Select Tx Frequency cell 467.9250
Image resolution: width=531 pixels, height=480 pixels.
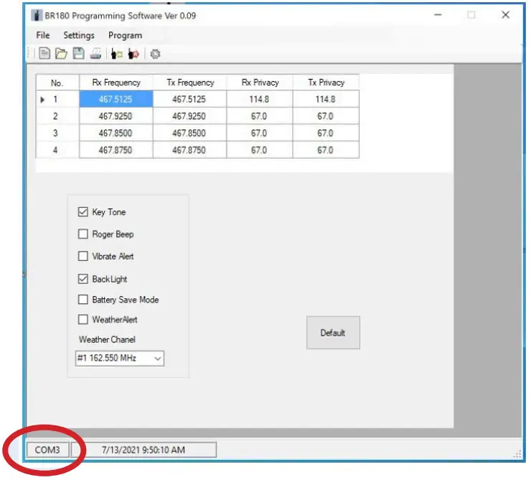(189, 116)
